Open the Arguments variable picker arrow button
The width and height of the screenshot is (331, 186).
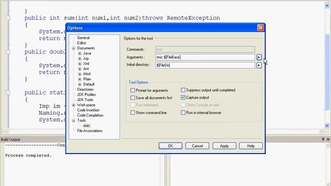tap(259, 57)
